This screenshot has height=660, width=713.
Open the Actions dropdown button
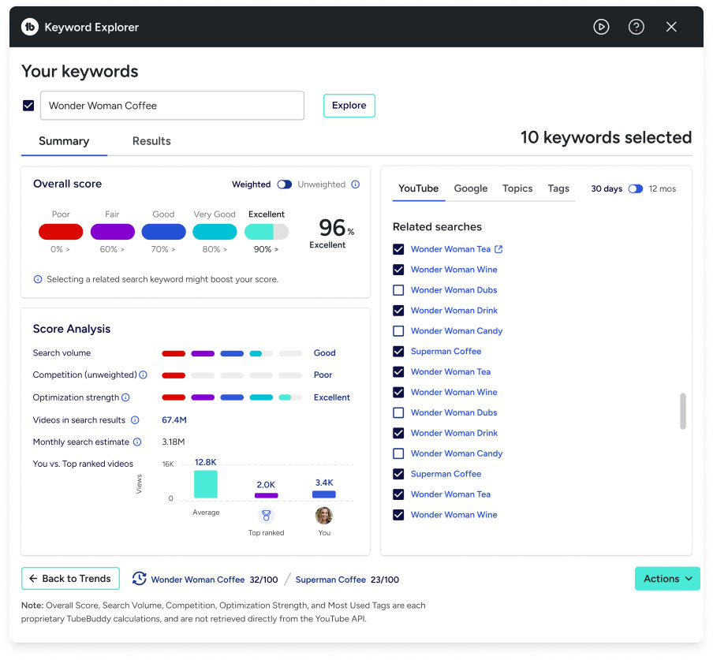point(667,579)
